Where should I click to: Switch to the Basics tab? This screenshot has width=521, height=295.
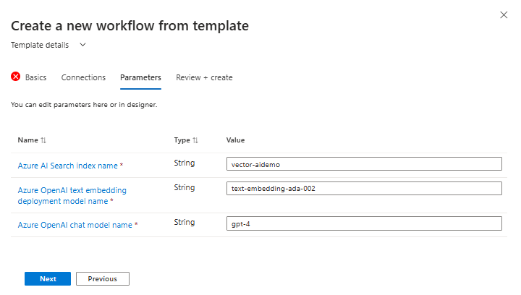[x=35, y=77]
